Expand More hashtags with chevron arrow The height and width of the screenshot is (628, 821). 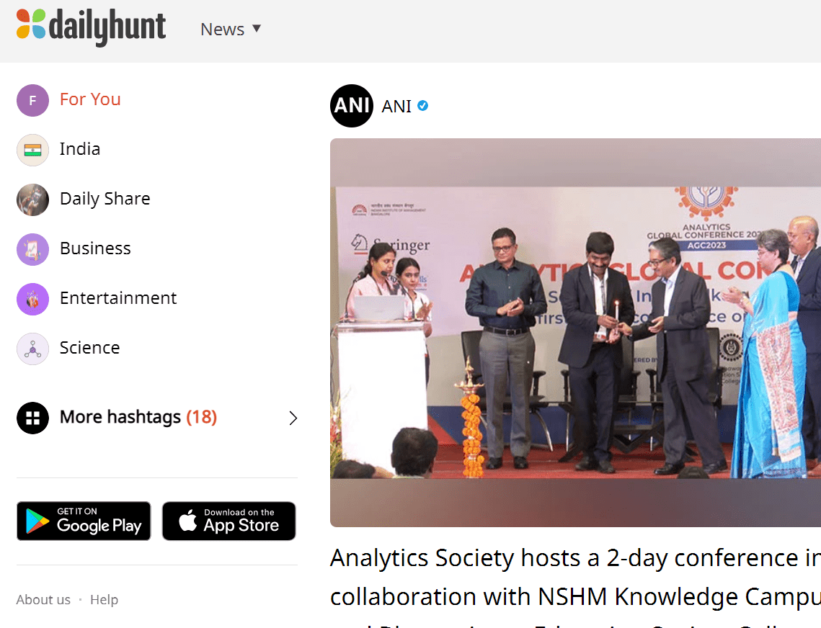(x=293, y=418)
